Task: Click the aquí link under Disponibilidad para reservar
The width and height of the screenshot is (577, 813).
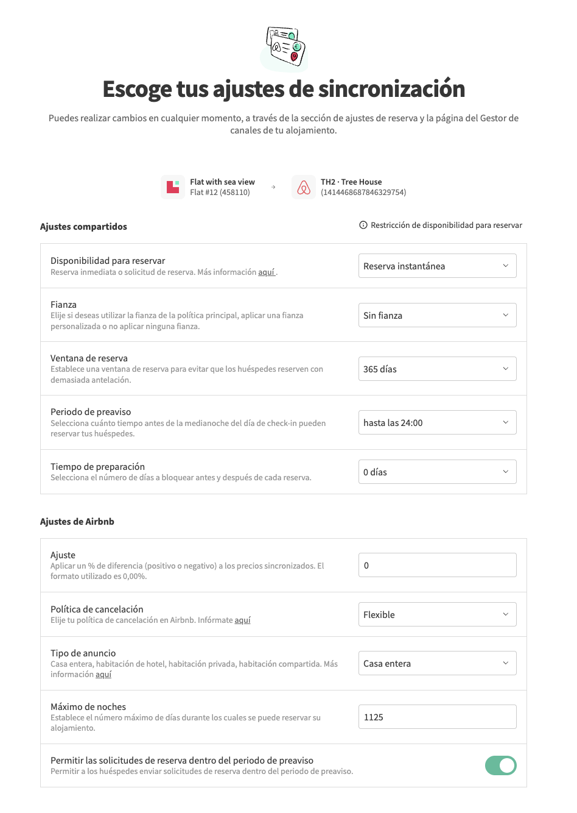Action: pyautogui.click(x=266, y=272)
